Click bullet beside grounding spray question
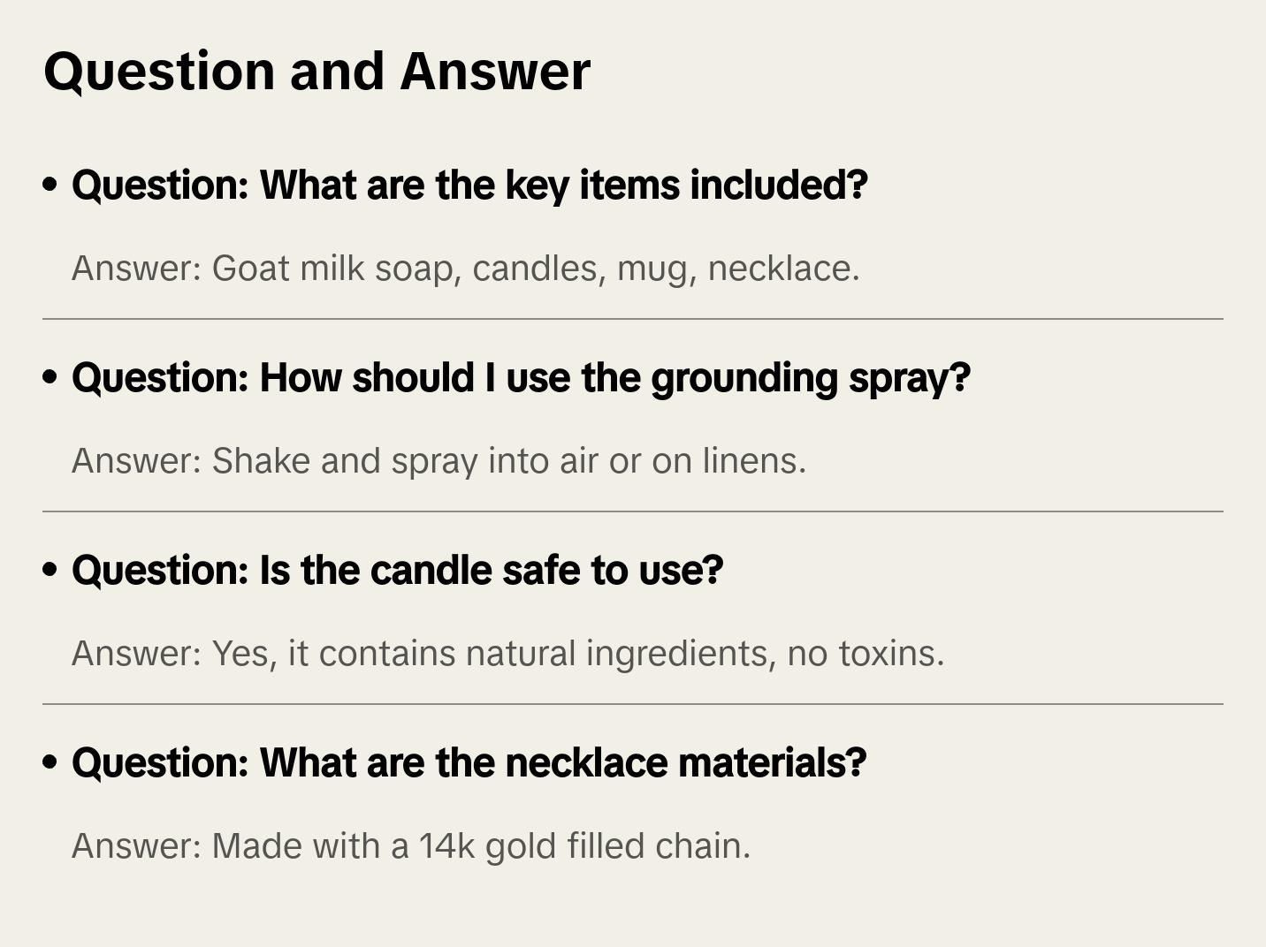Image resolution: width=1266 pixels, height=947 pixels. coord(50,377)
